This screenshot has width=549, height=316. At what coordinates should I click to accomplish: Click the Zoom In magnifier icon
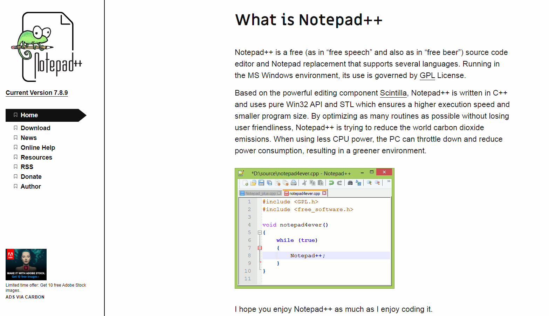(369, 183)
